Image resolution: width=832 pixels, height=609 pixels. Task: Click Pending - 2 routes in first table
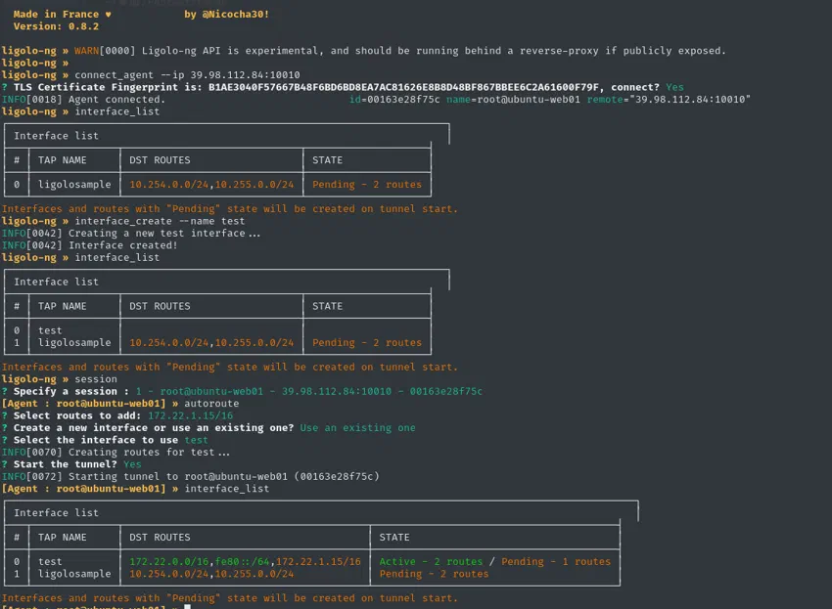click(x=367, y=185)
